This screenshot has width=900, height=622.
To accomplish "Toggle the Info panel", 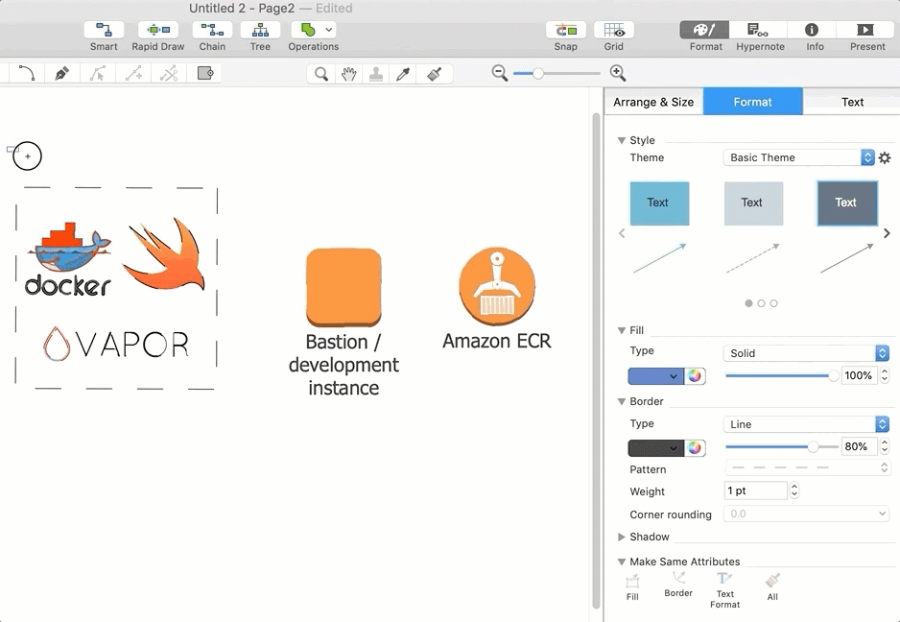I will coord(812,30).
